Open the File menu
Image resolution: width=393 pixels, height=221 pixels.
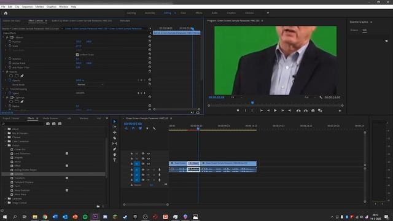pos(3,7)
